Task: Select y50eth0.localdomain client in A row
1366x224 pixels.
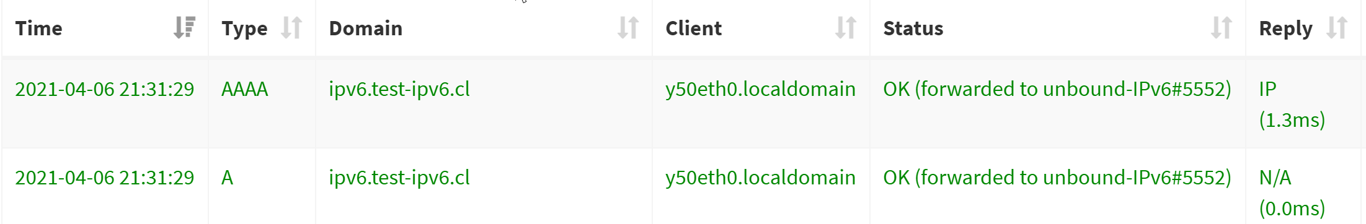Action: pos(760,178)
